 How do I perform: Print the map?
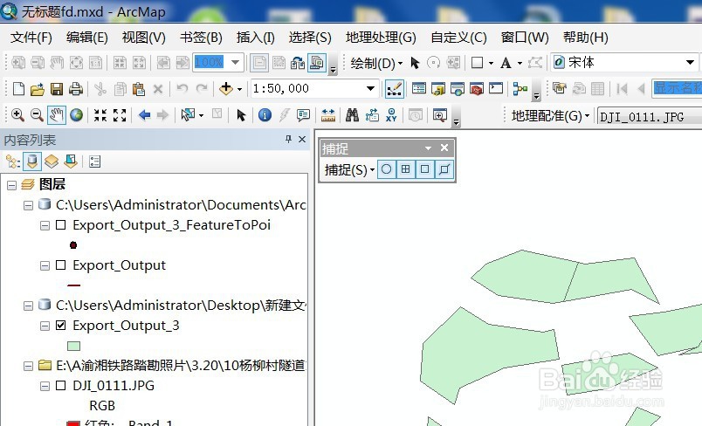(x=76, y=89)
